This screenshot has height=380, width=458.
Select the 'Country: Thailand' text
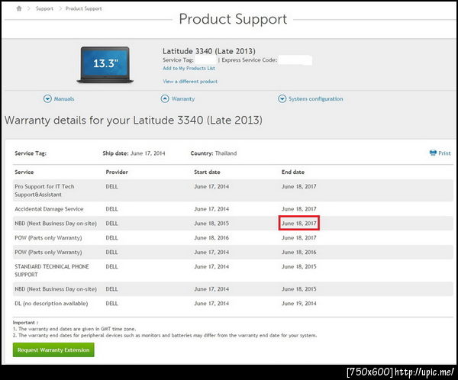[214, 153]
